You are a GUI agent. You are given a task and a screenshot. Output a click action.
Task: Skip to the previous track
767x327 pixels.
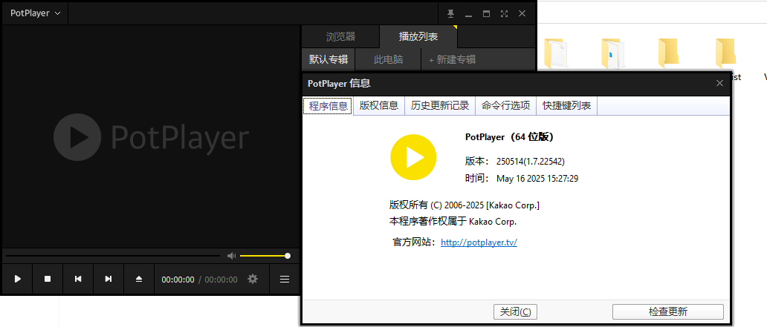[78, 280]
